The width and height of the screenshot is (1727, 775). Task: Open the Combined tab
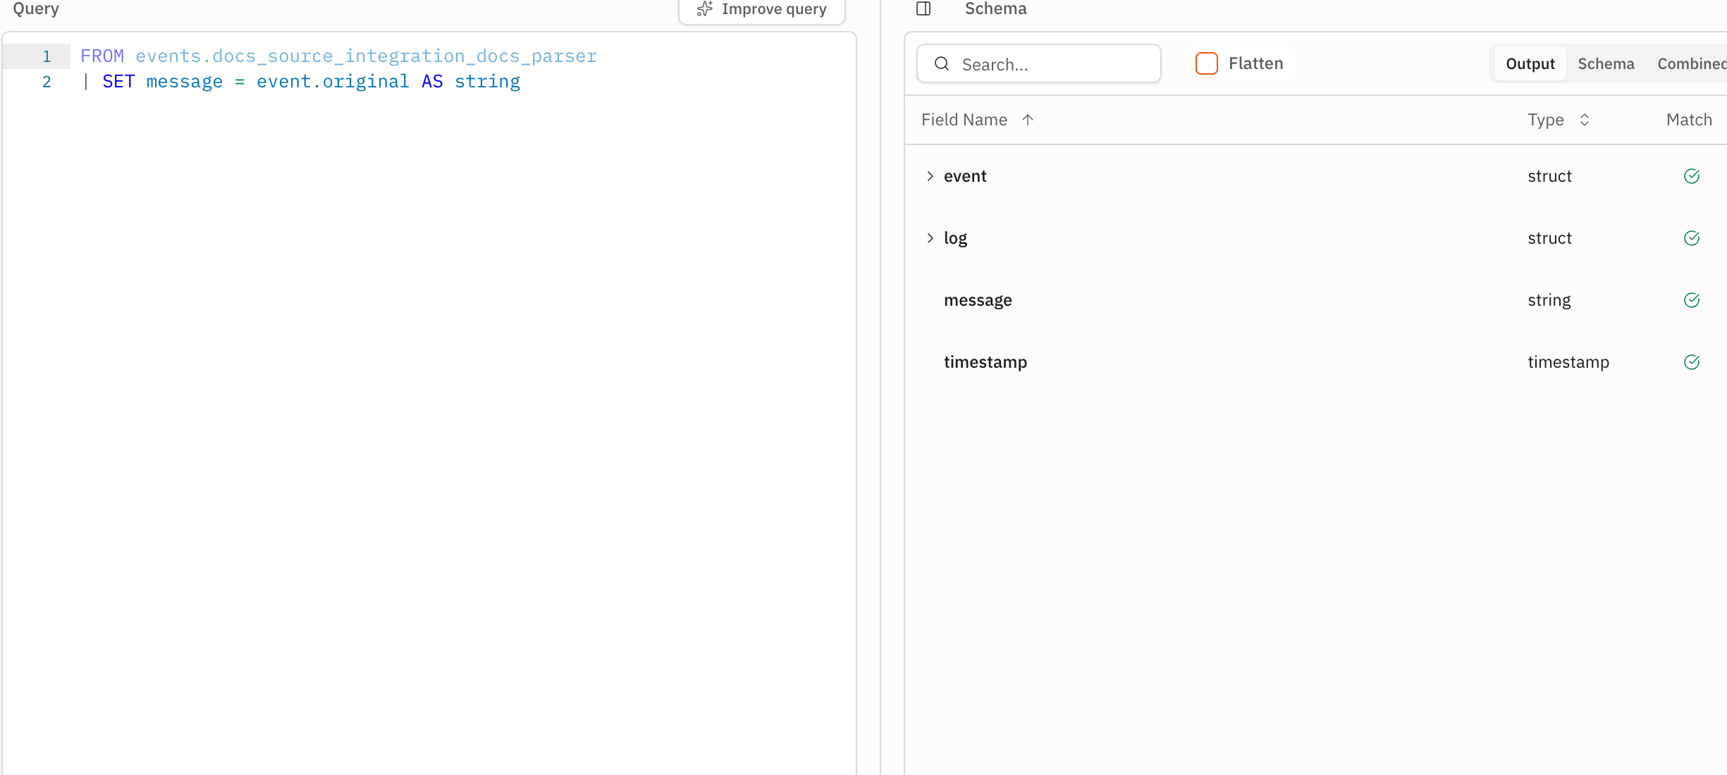(x=1692, y=63)
